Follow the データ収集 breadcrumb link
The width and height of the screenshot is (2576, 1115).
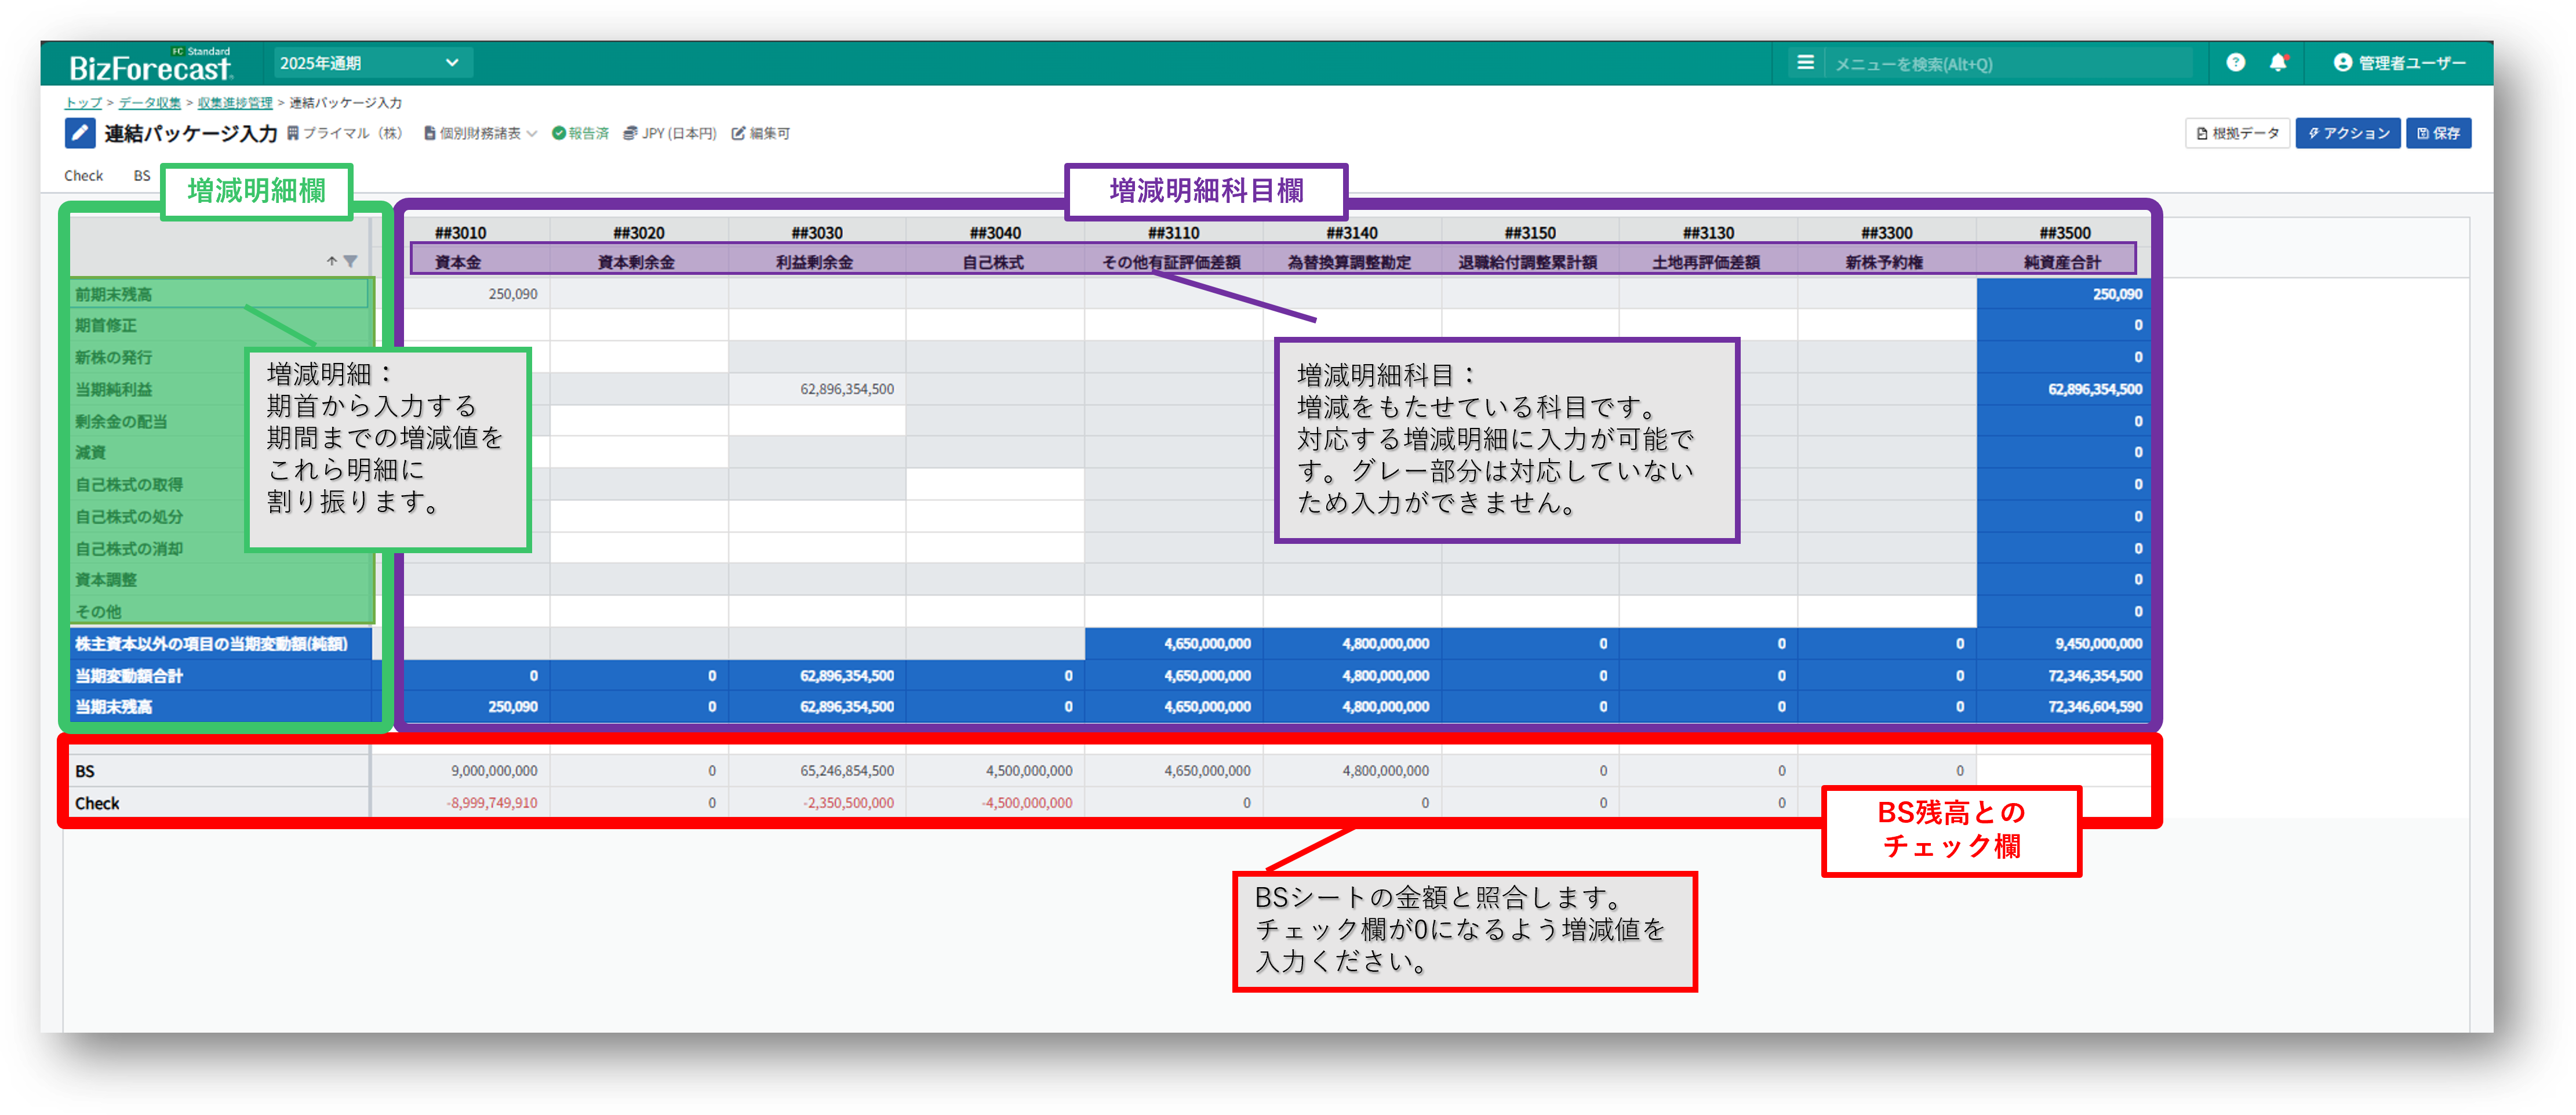point(150,103)
